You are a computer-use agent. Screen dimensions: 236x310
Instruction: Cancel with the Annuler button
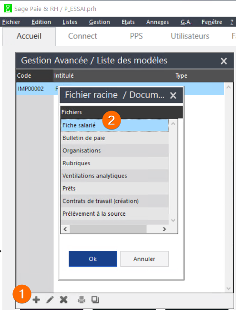point(144,259)
